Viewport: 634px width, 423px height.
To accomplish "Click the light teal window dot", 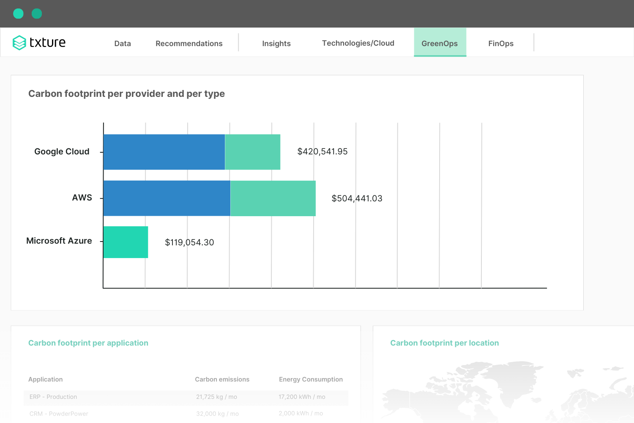I will [18, 14].
